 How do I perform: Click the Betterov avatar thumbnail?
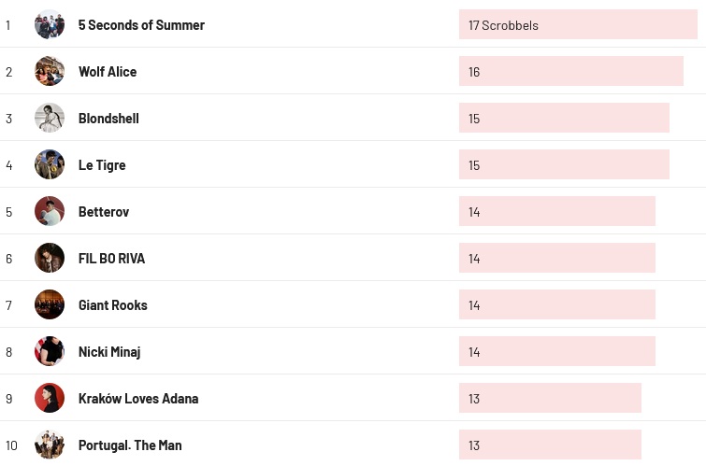(x=50, y=211)
